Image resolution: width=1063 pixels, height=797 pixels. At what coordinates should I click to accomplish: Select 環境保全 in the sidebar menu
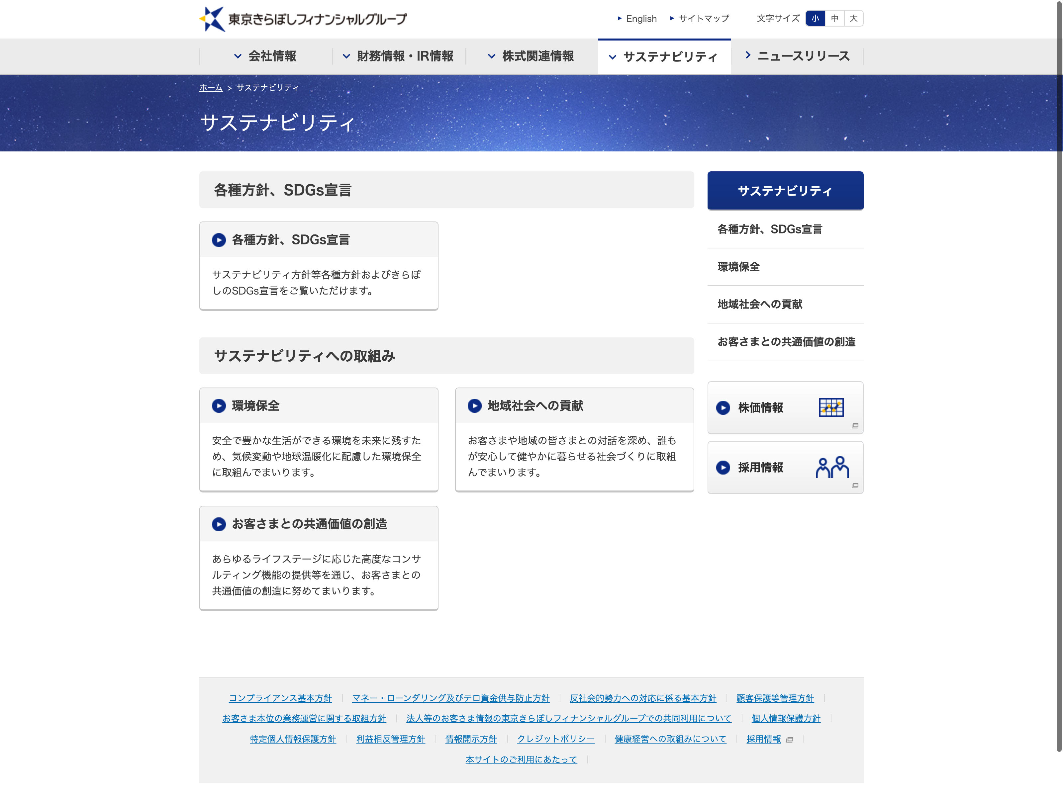coord(739,267)
